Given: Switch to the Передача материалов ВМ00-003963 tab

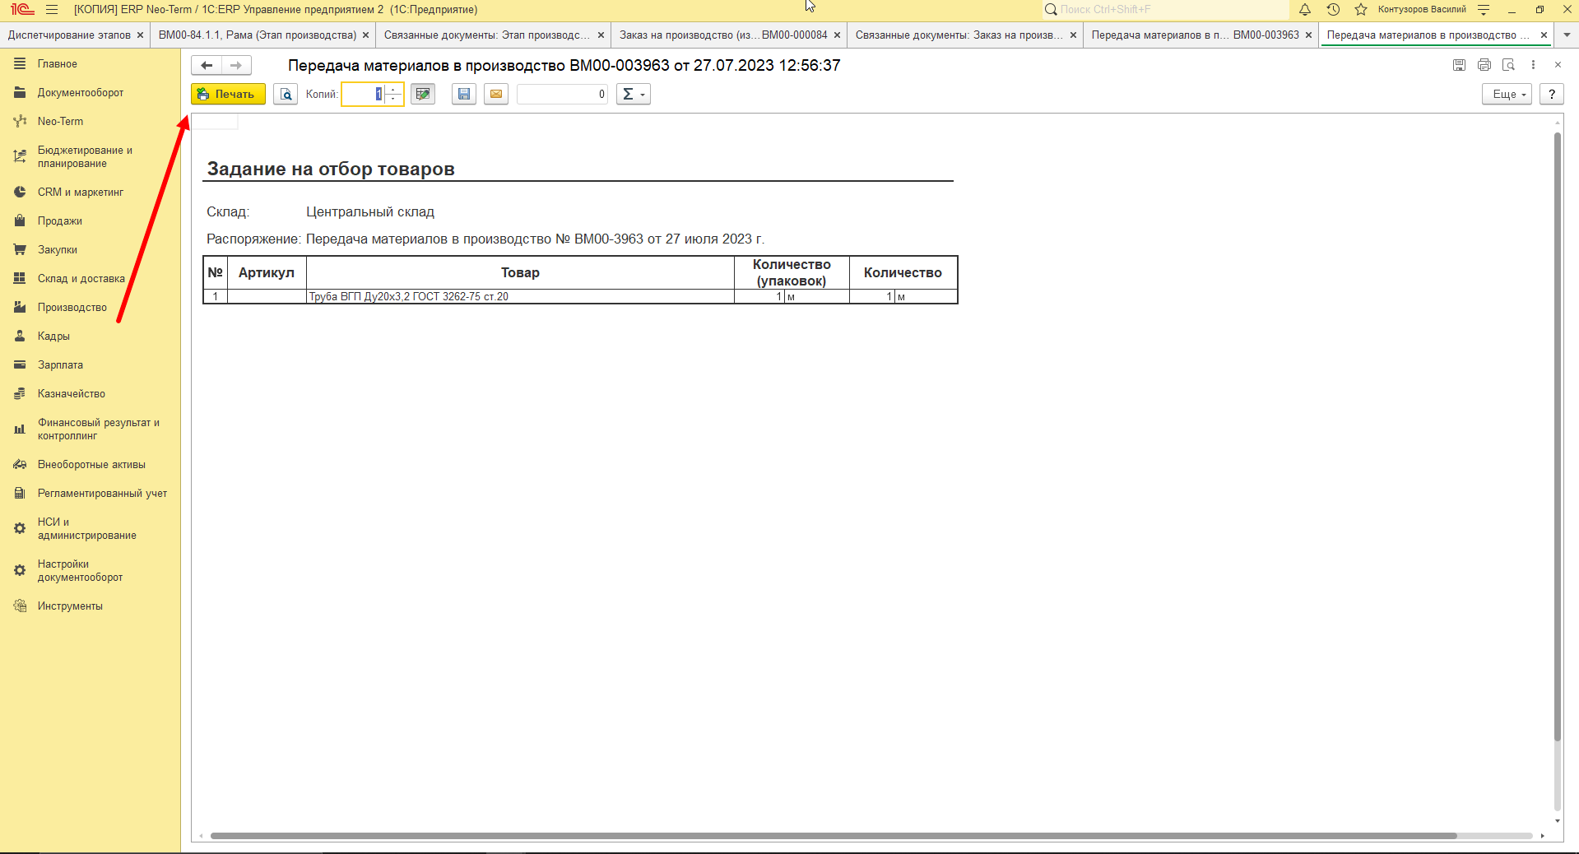Looking at the screenshot, I should (x=1195, y=35).
